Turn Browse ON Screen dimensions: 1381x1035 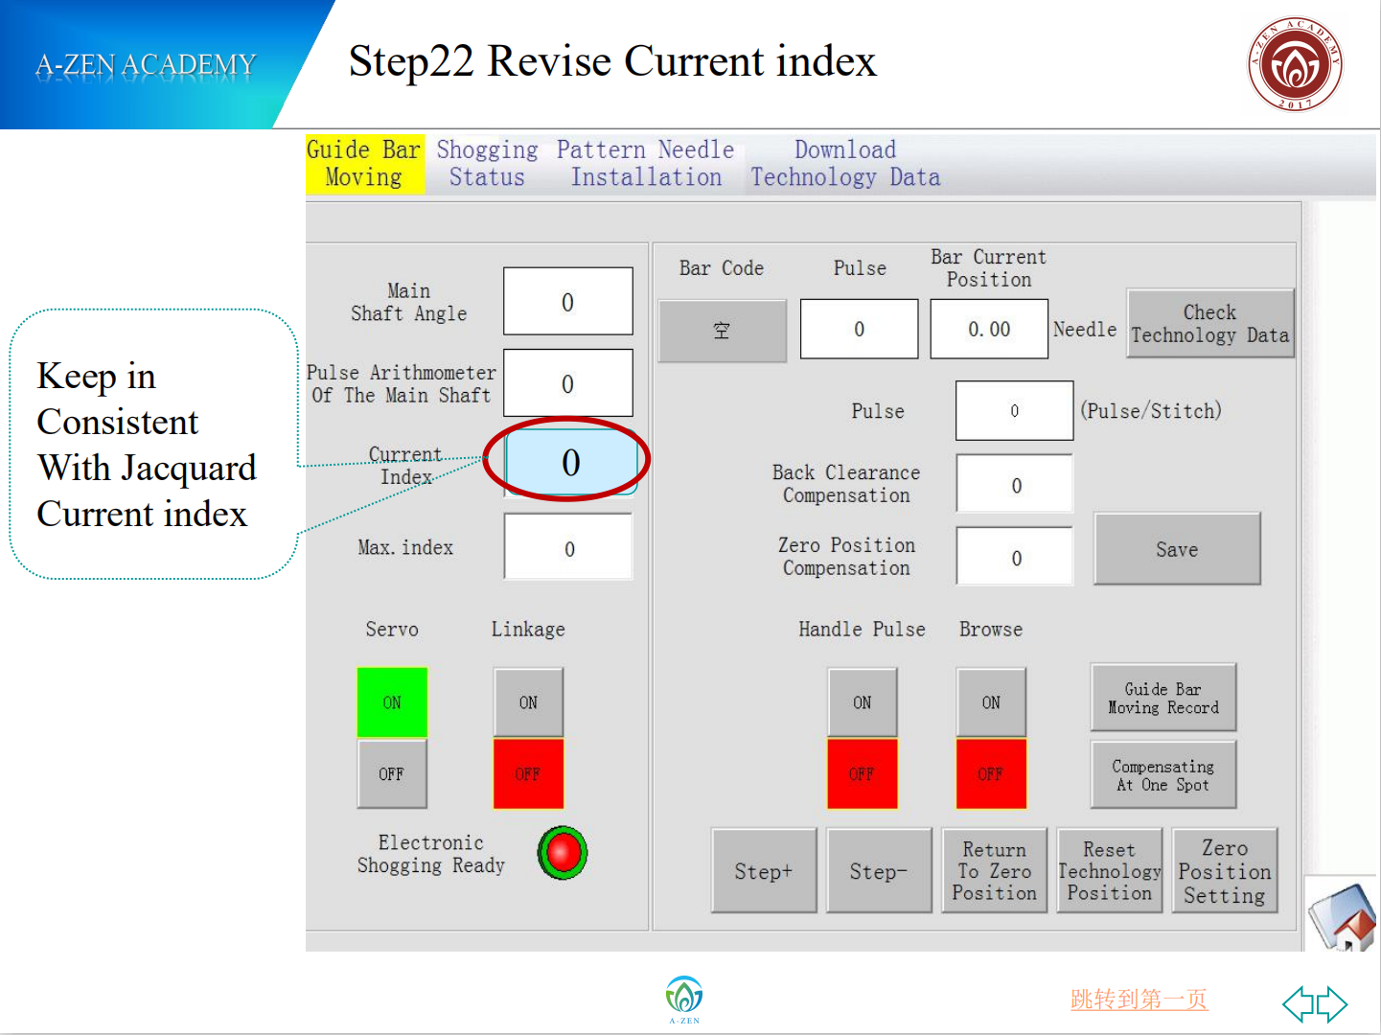(x=990, y=702)
